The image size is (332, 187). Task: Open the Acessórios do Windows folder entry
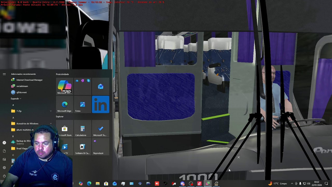[27, 124]
